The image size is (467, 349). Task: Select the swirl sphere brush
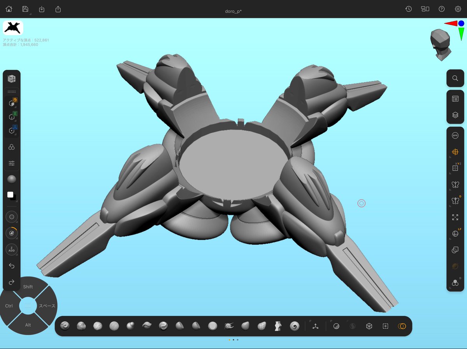(x=163, y=326)
